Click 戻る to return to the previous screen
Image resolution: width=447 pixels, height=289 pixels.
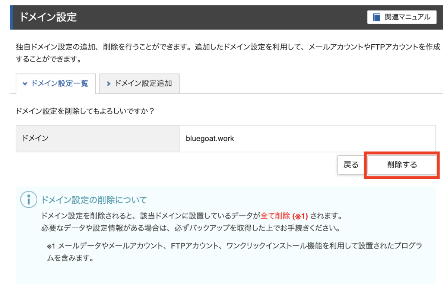[x=351, y=165]
